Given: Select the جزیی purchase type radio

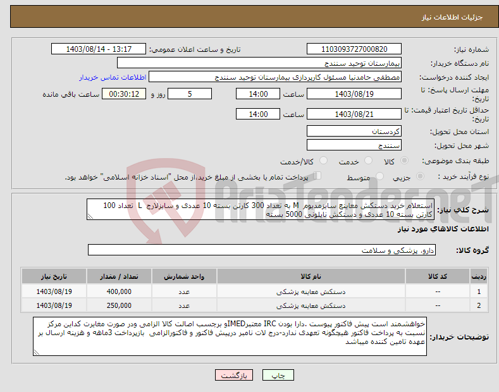Looking at the screenshot, I should point(420,176).
